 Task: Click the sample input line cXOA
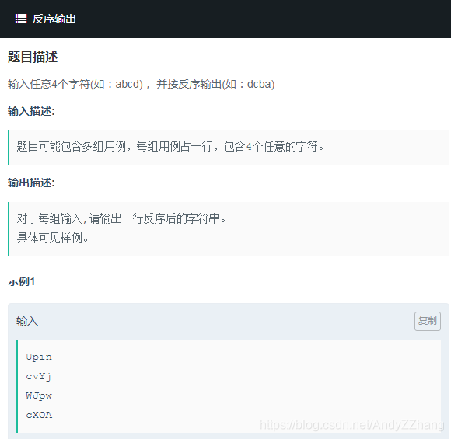(x=39, y=415)
